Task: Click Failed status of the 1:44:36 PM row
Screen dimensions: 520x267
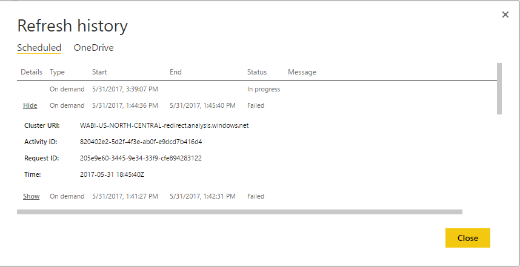Action: [256, 106]
